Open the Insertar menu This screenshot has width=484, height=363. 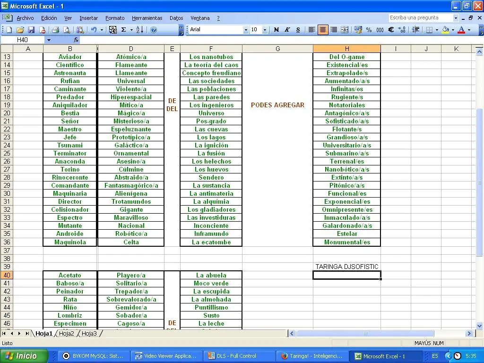(x=88, y=18)
